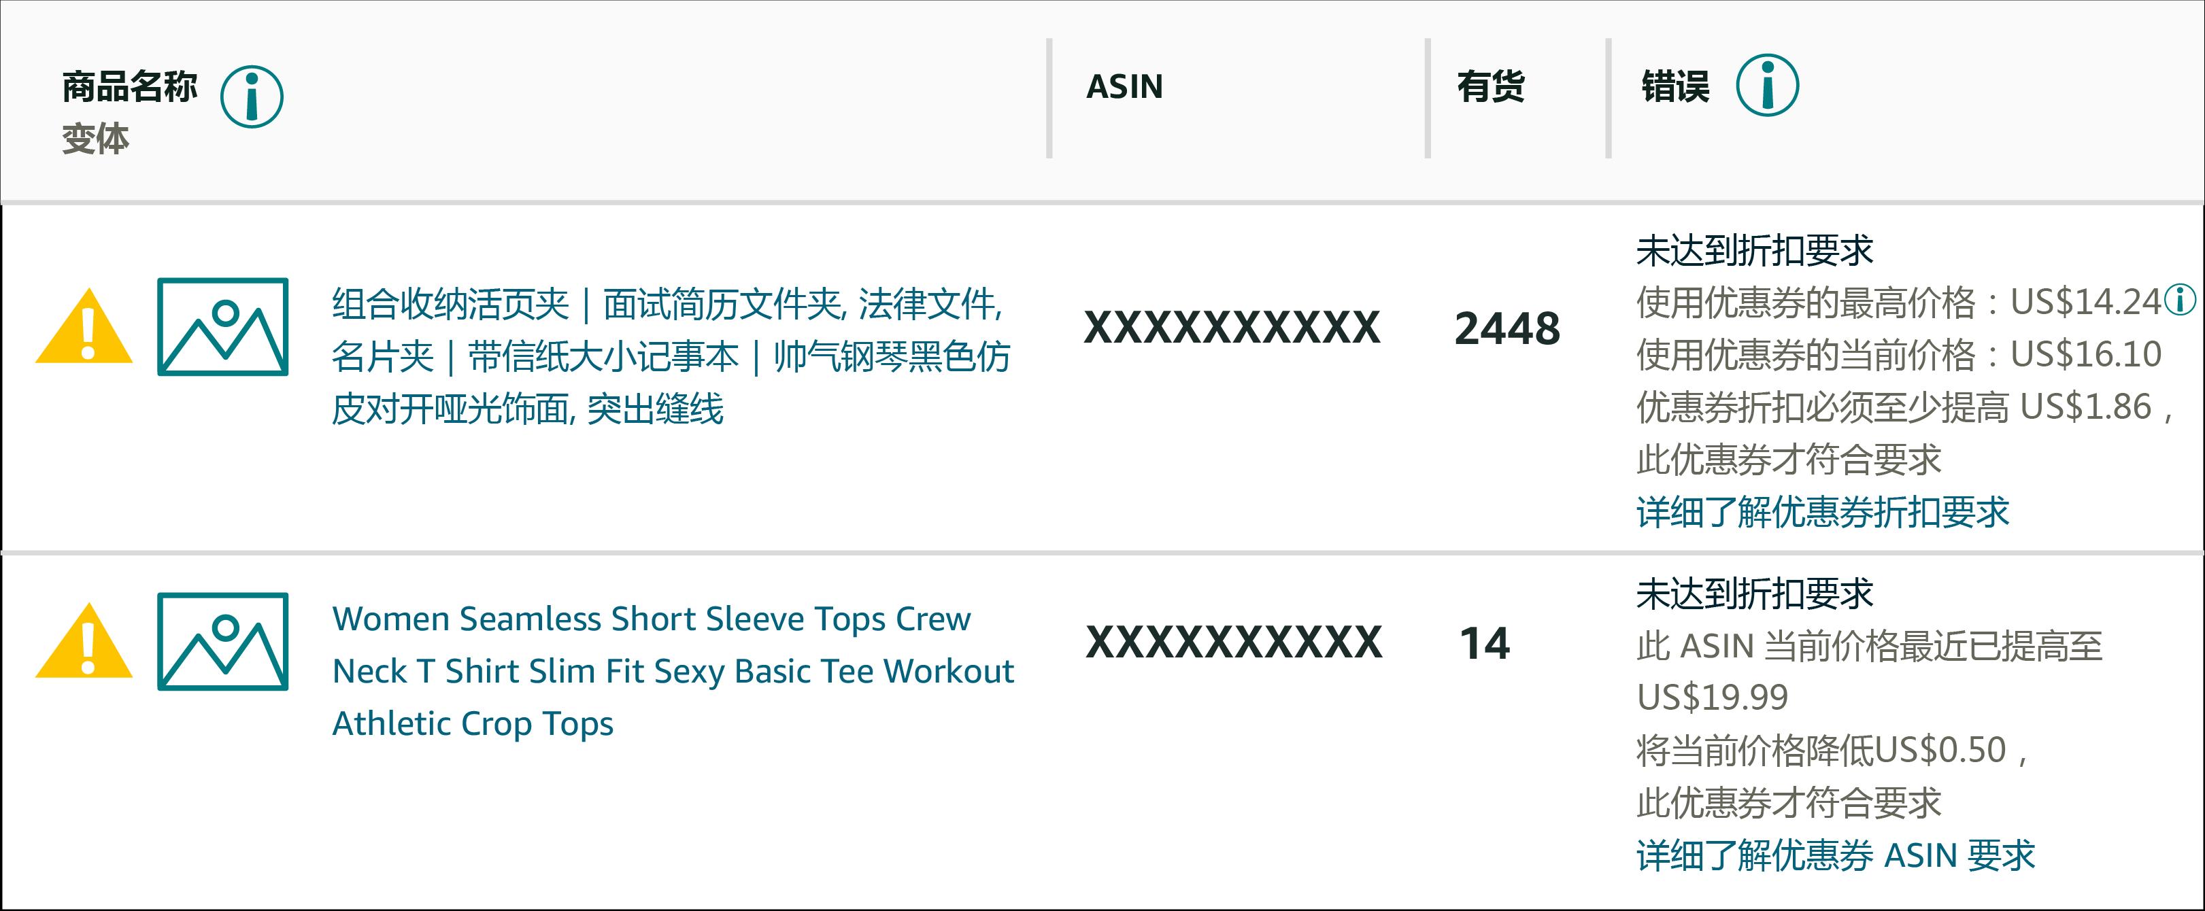Image resolution: width=2205 pixels, height=911 pixels.
Task: Open the info icon beside 错误 header
Action: click(1767, 86)
